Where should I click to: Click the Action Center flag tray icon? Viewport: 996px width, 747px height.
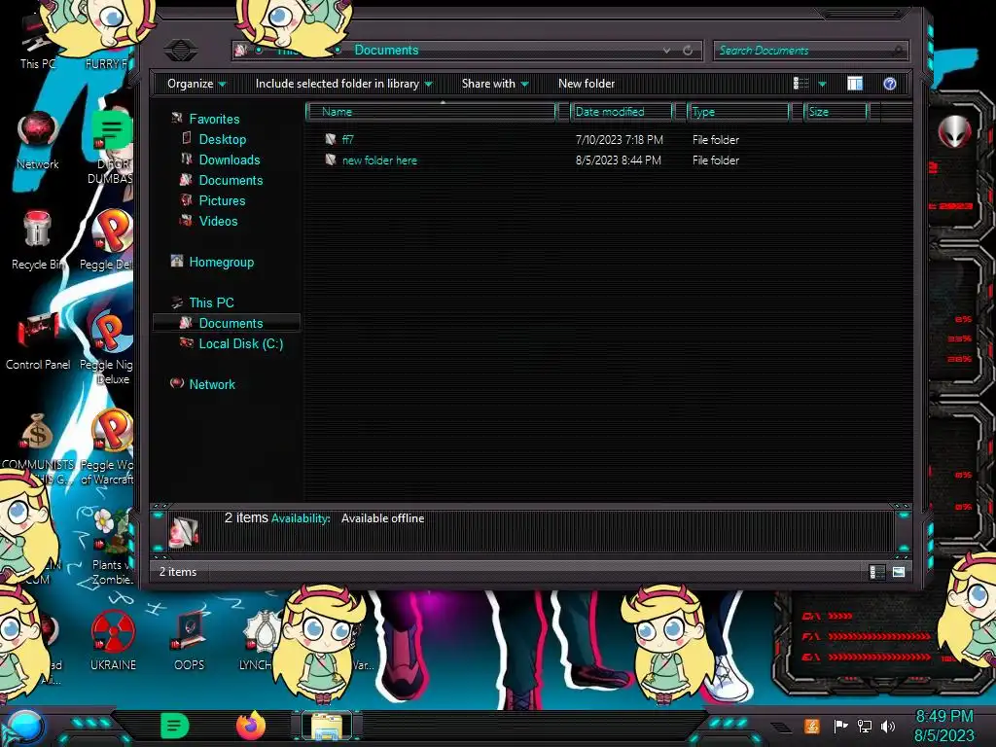[x=840, y=726]
